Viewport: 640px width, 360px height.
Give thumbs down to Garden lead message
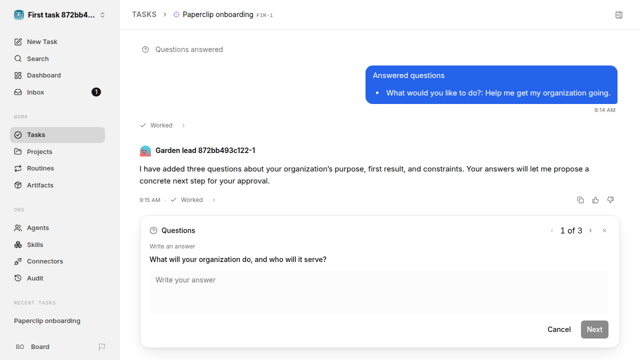pyautogui.click(x=610, y=200)
